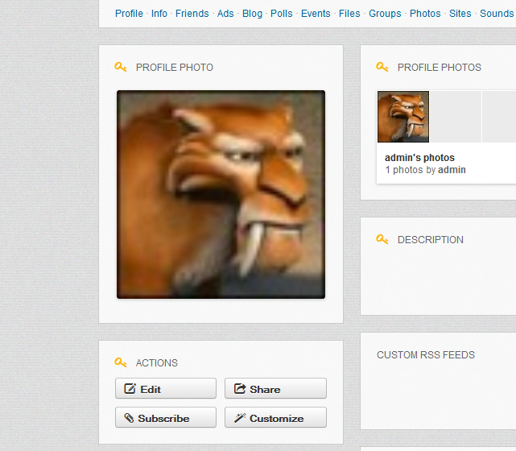This screenshot has width=516, height=451.
Task: Click the pencil icon on Edit button
Action: [130, 388]
